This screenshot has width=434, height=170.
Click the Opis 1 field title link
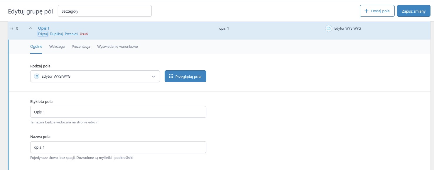coord(44,28)
